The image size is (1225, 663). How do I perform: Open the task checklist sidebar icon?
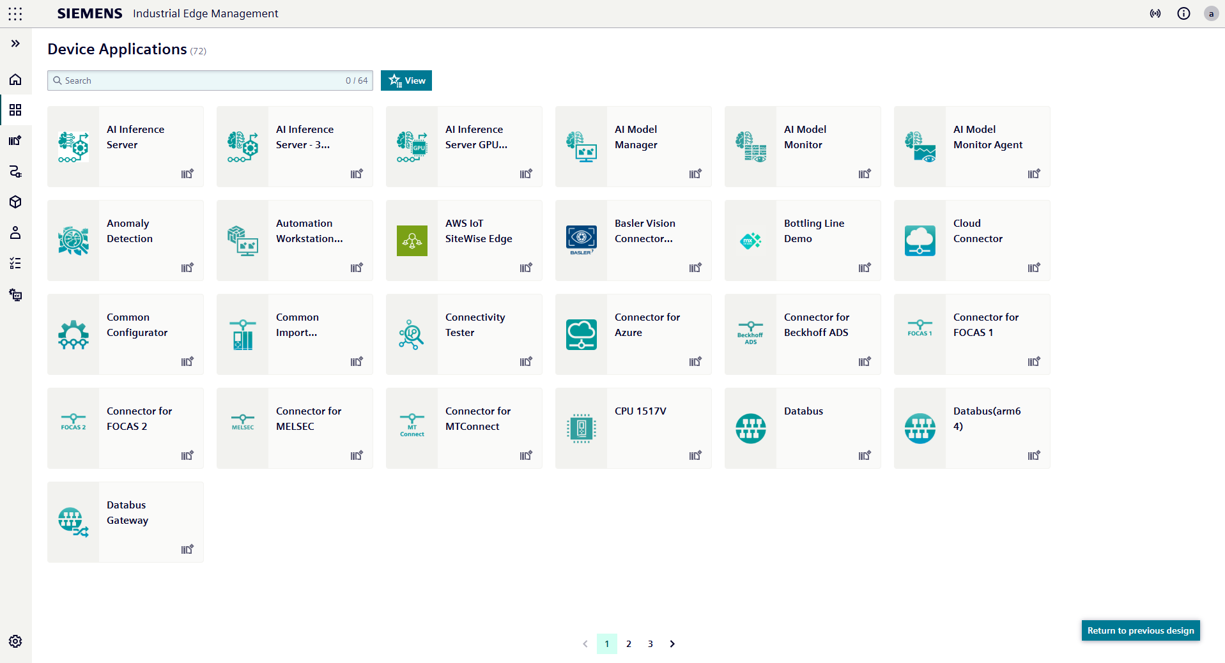pyautogui.click(x=15, y=263)
